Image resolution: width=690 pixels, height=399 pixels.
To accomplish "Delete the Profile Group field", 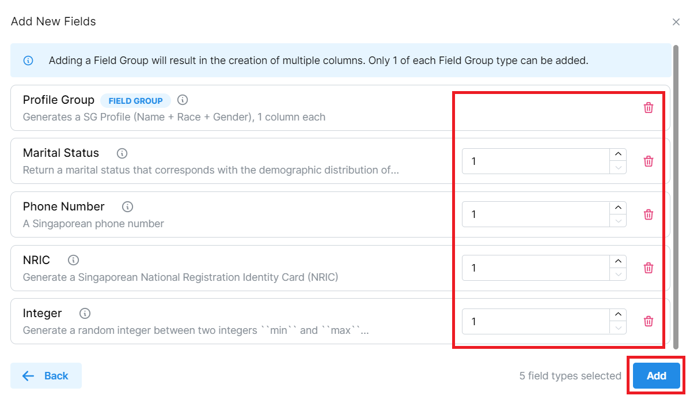I will click(649, 108).
